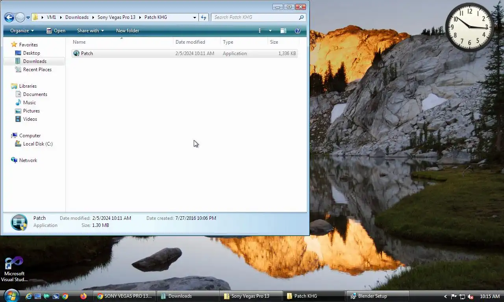Click New folder in the toolbar
The image size is (504, 302).
click(128, 31)
